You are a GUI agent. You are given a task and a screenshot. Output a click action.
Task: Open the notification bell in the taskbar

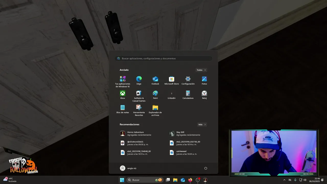tap(322, 180)
